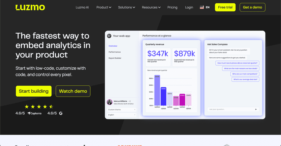This screenshot has width=281, height=146.
Task: Click the Your web app avatar icon
Action: (109, 36)
